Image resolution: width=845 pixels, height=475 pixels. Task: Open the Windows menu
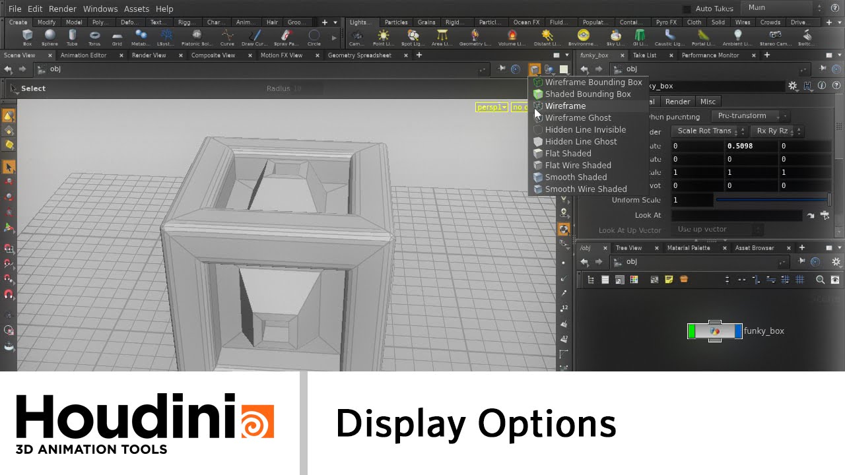(100, 9)
